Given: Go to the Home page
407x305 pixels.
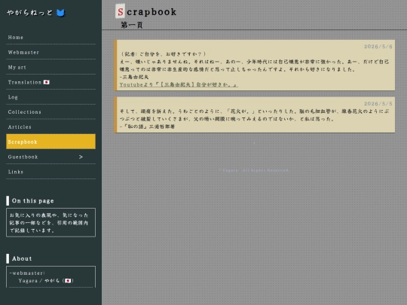Looking at the screenshot, I should (51, 38).
